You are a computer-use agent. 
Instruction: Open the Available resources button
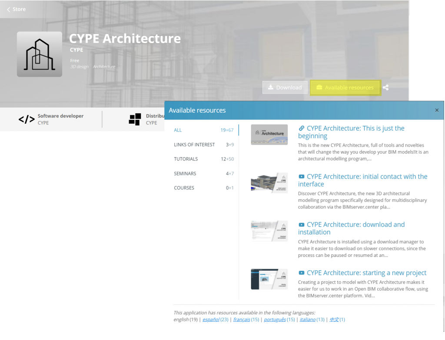345,88
